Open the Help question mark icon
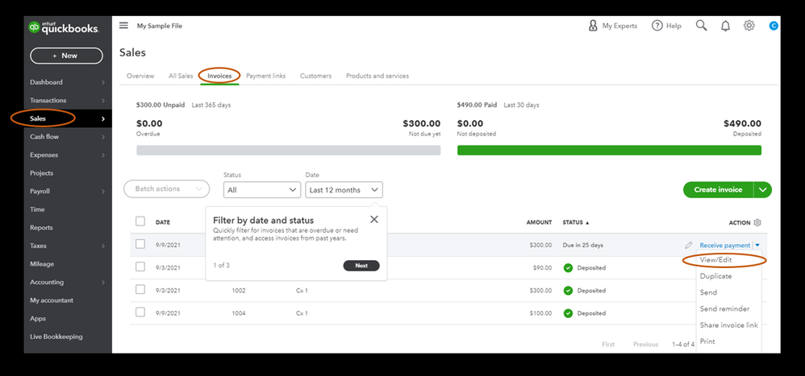The image size is (805, 376). click(657, 26)
